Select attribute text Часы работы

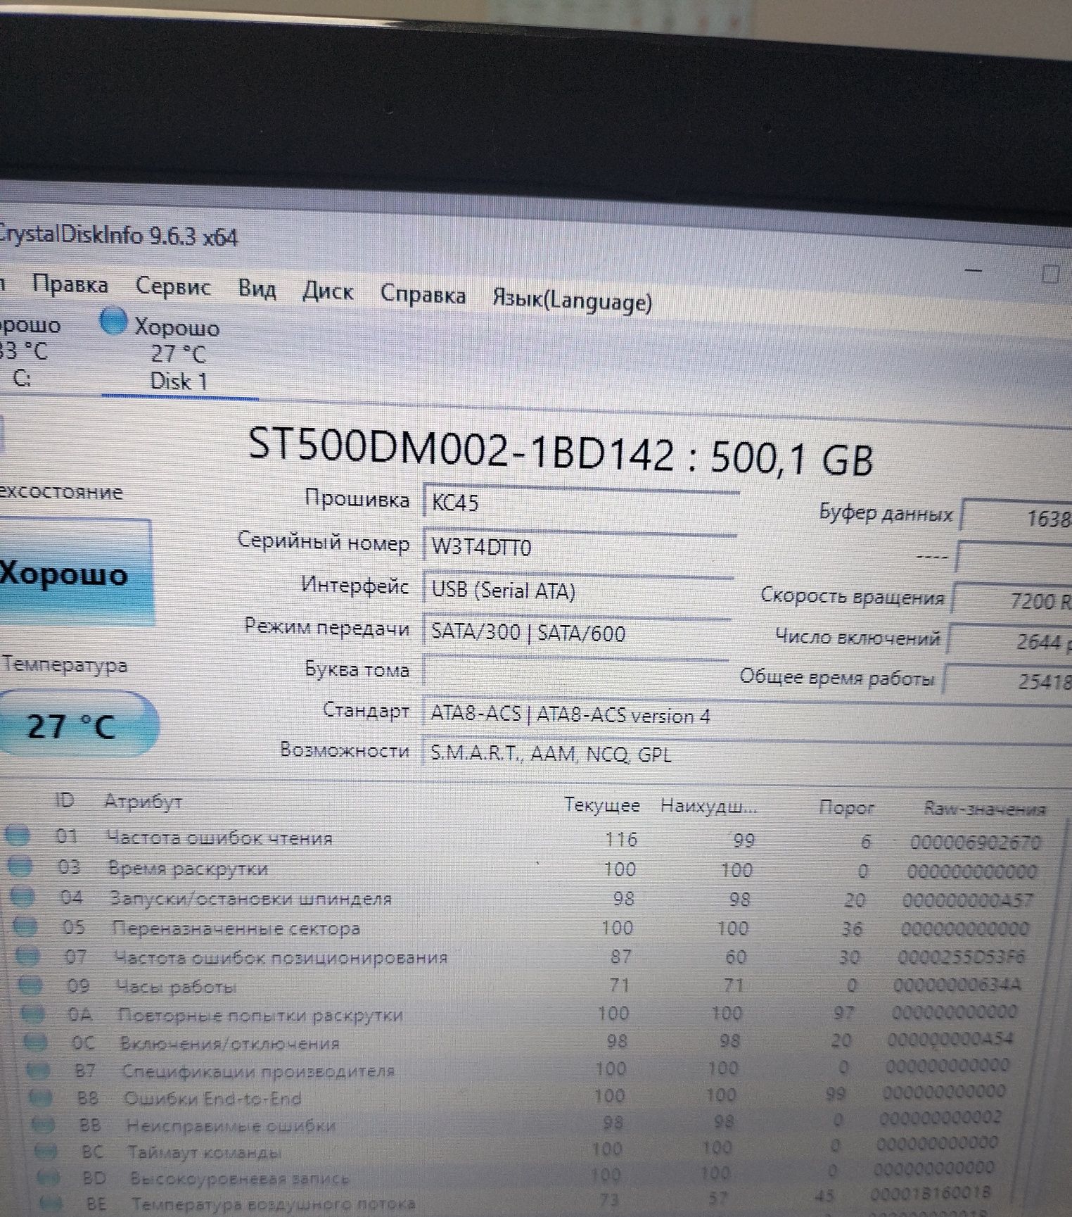tap(177, 987)
